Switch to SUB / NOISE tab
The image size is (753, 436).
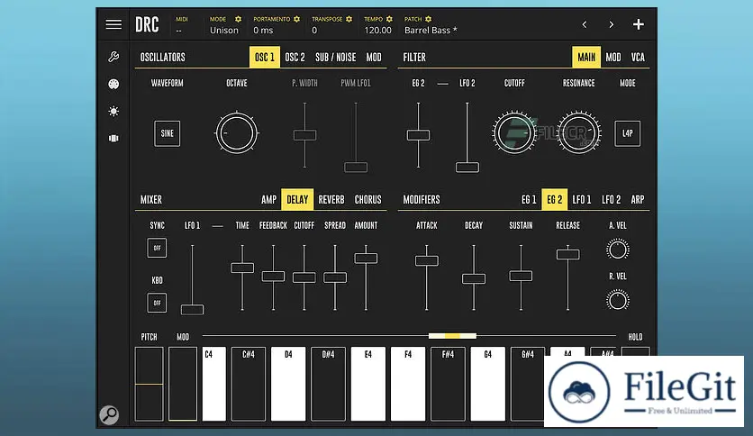click(x=336, y=57)
